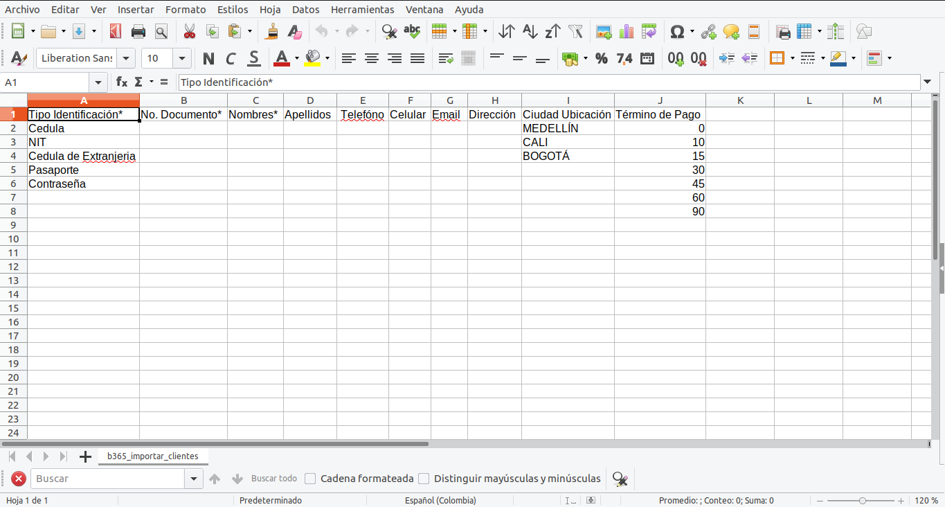Viewport: 945px width, 507px height.
Task: Select column J header
Action: point(660,100)
